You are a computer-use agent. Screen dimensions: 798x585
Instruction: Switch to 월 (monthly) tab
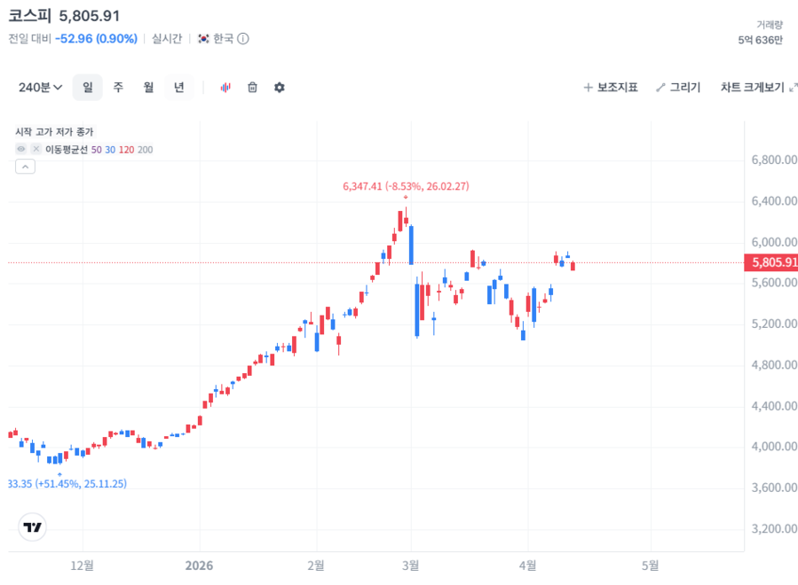[x=148, y=87]
